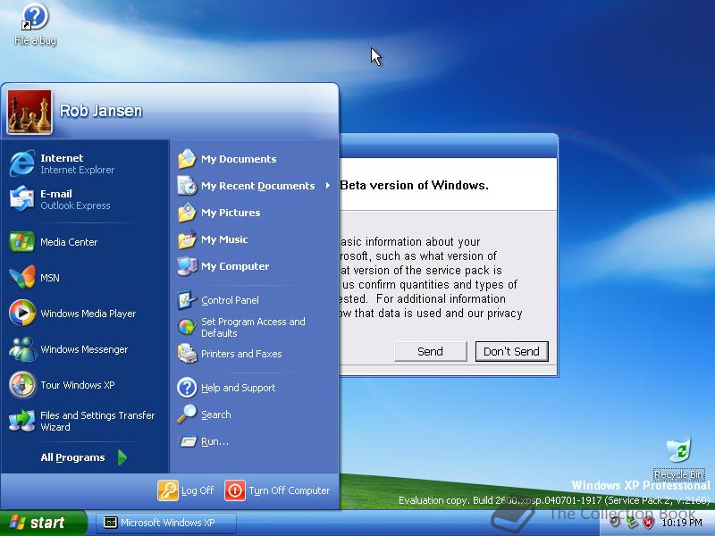Select the My Documents label
The height and width of the screenshot is (536, 715).
pos(239,159)
